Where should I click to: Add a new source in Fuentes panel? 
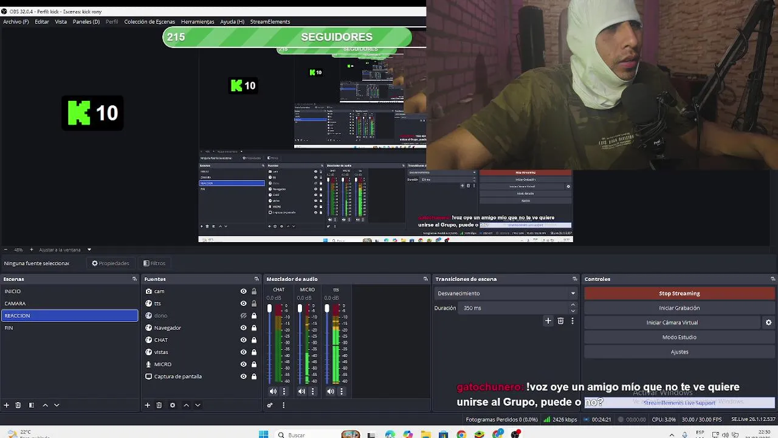coord(147,405)
